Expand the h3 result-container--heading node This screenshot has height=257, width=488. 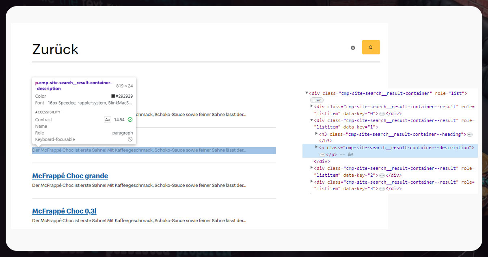317,134
